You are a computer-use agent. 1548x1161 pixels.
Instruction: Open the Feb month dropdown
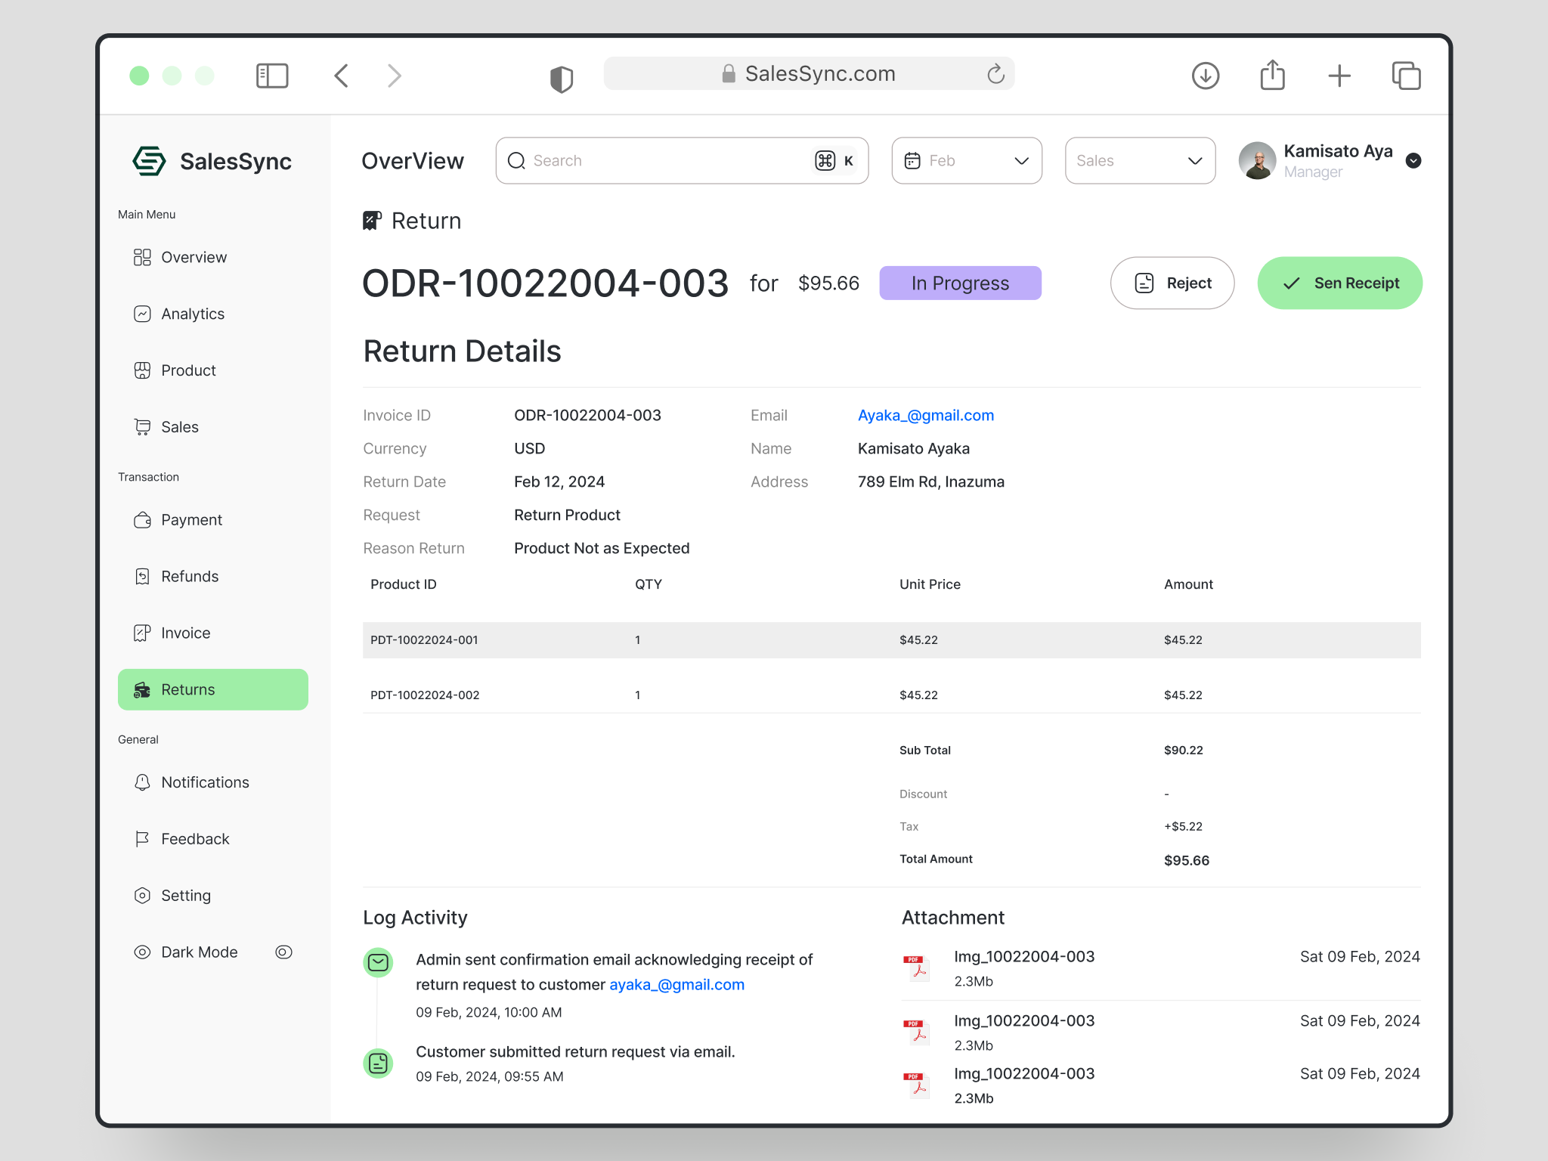(966, 160)
